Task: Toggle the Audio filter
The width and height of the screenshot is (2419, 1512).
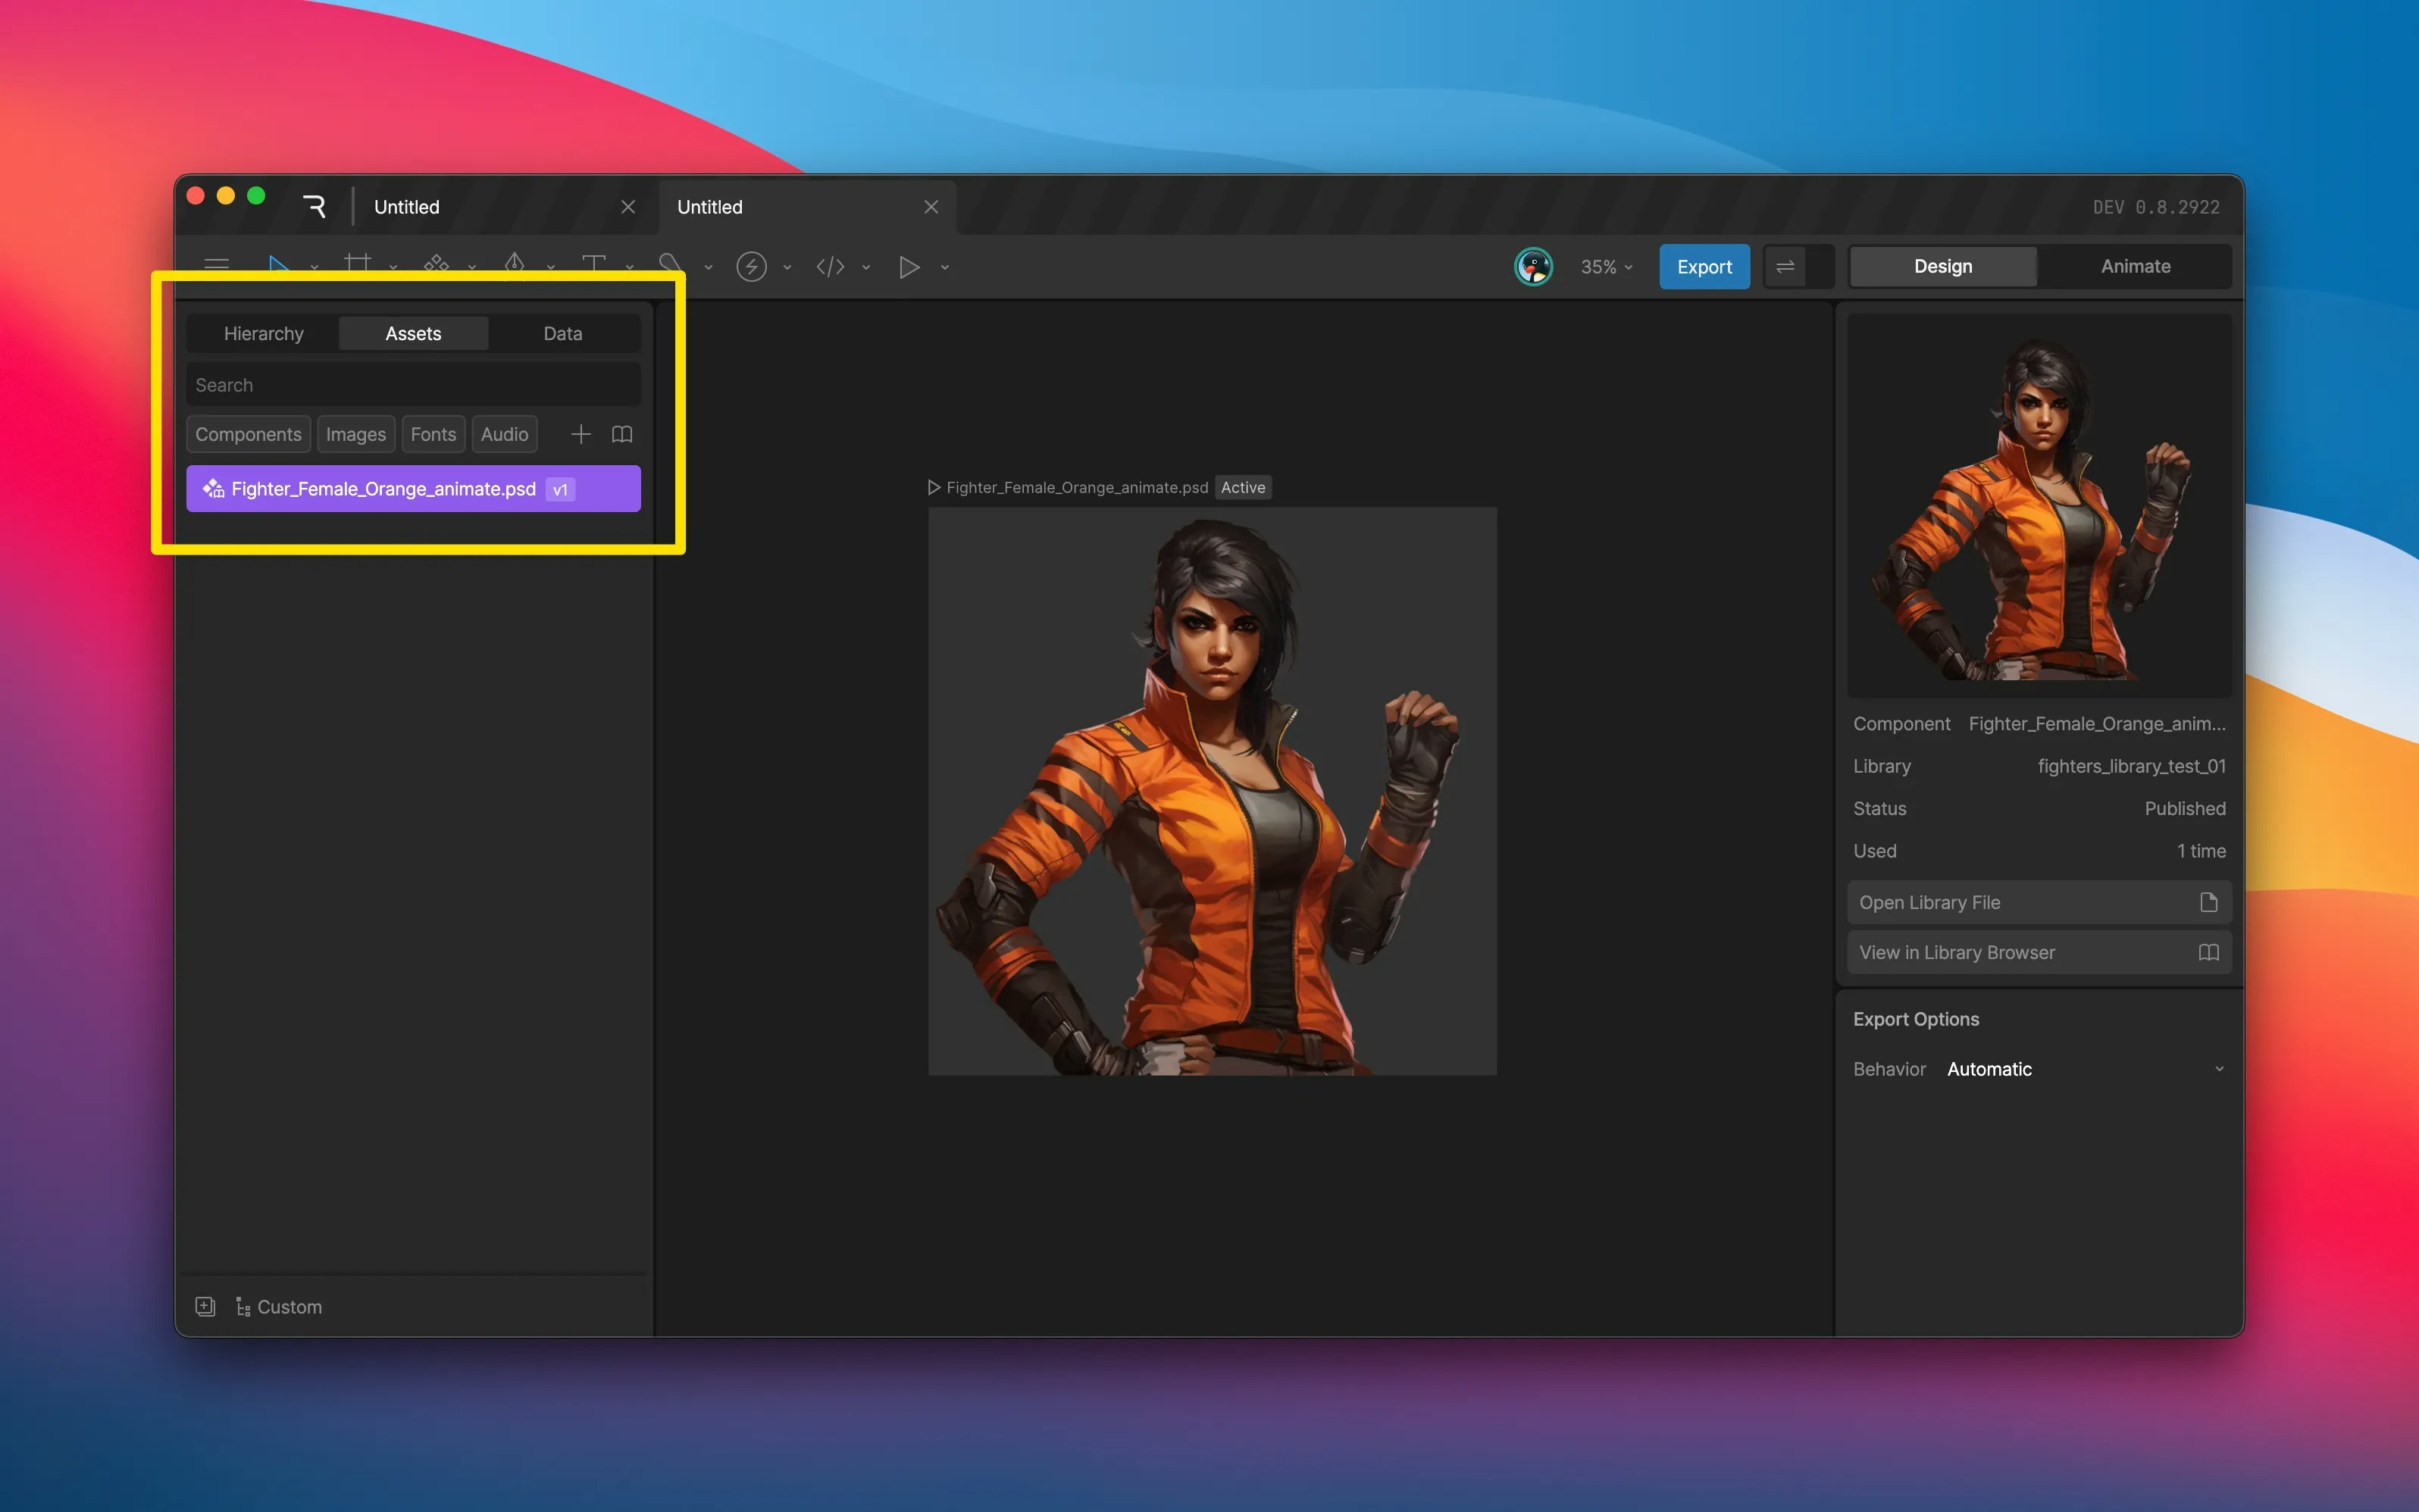Action: (504, 434)
